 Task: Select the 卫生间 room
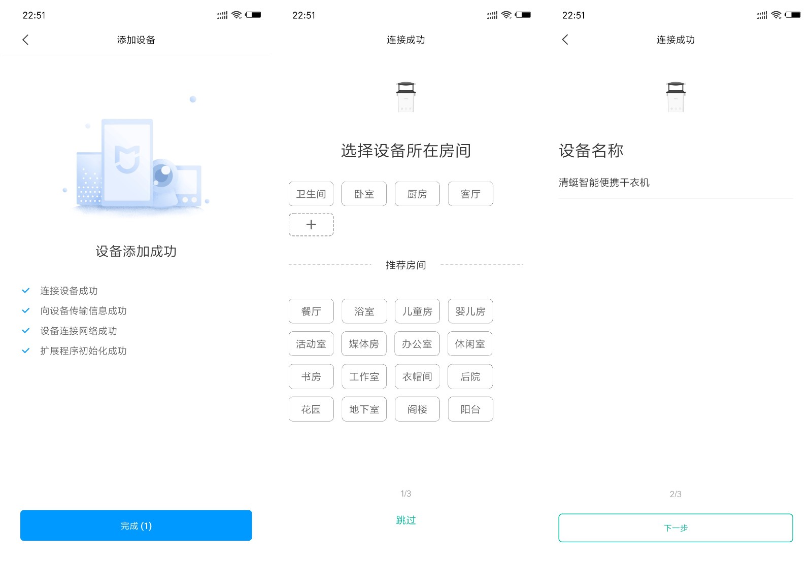tap(311, 194)
